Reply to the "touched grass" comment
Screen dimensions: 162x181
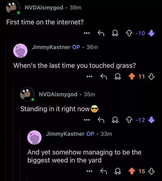[x=103, y=76]
